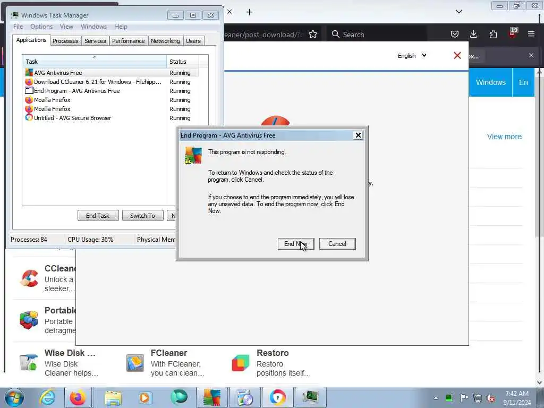Click Cancel in the End Program dialog
The height and width of the screenshot is (408, 544).
point(337,244)
